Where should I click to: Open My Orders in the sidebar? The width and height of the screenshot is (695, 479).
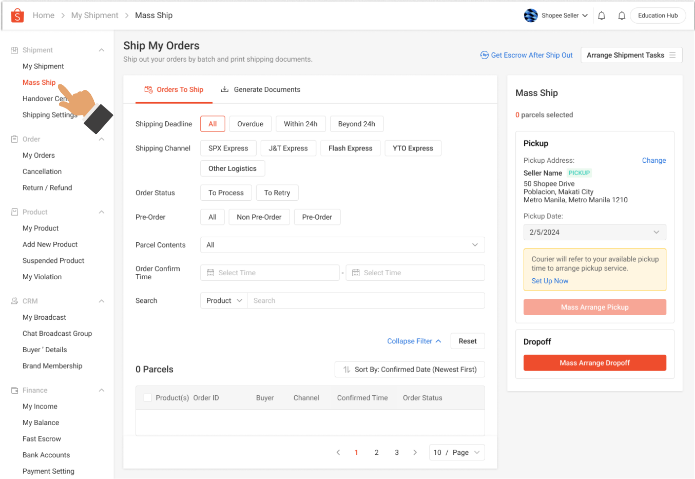pyautogui.click(x=39, y=155)
